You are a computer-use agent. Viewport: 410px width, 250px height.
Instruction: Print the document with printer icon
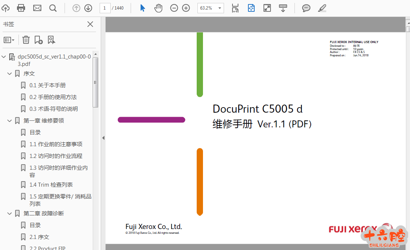pyautogui.click(x=21, y=8)
